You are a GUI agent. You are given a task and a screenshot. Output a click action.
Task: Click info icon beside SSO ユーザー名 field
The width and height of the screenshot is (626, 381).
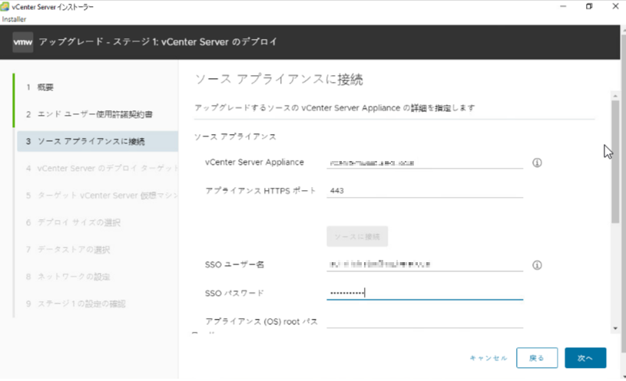coord(537,265)
